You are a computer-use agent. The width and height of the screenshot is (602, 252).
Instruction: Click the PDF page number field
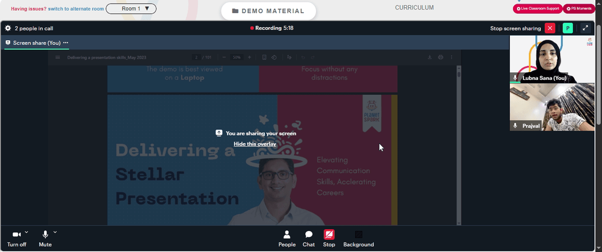196,58
